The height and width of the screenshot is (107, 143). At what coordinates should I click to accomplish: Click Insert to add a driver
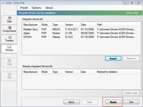(x=113, y=58)
